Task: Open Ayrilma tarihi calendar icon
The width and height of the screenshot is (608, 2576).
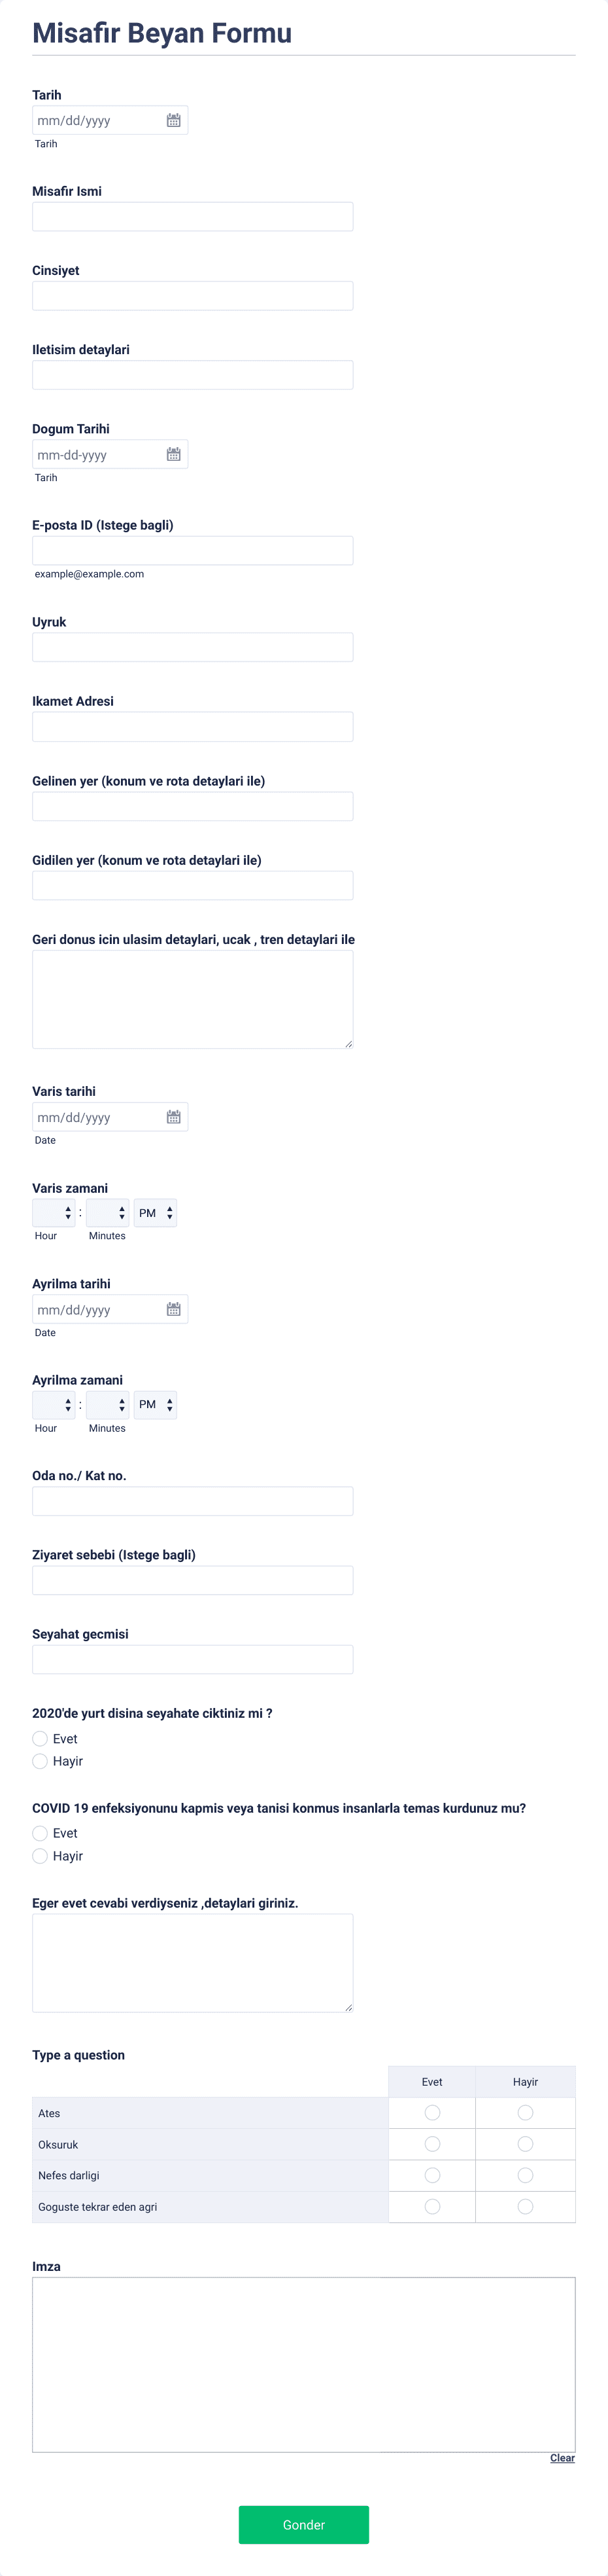Action: [174, 1309]
